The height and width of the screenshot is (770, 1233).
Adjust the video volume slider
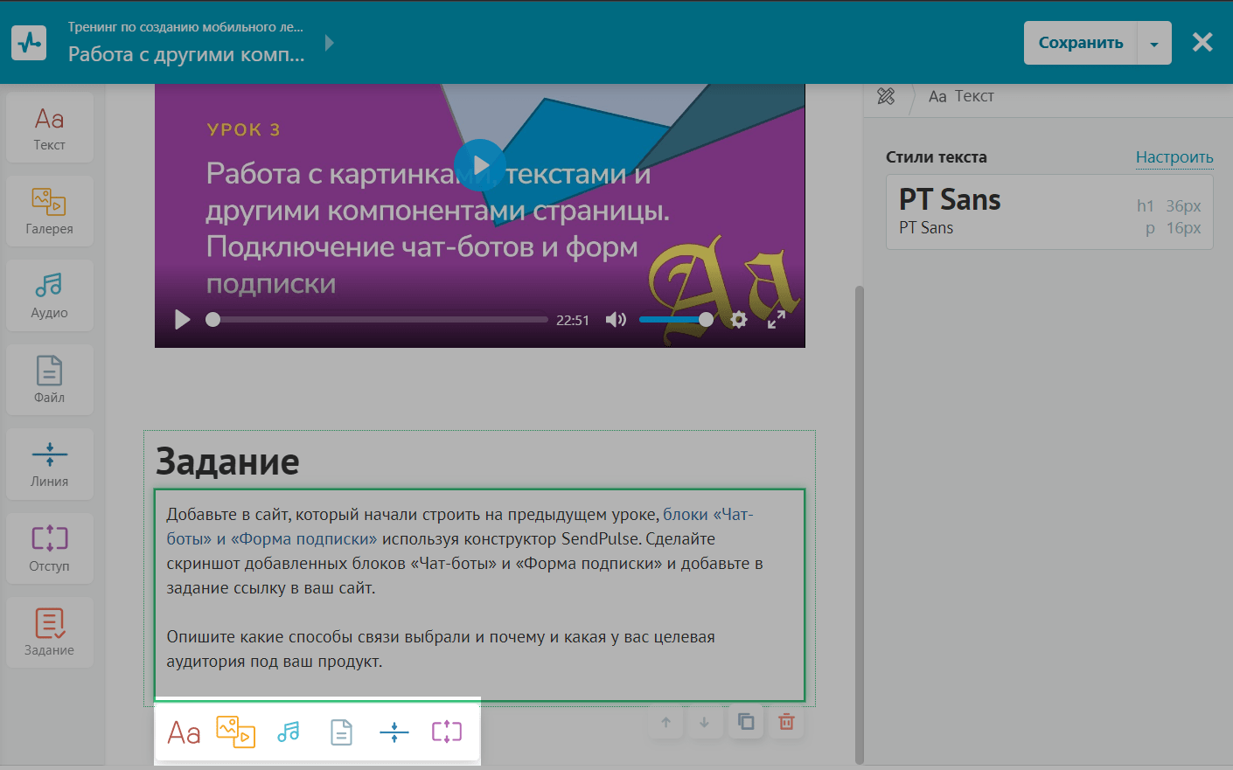[x=675, y=320]
